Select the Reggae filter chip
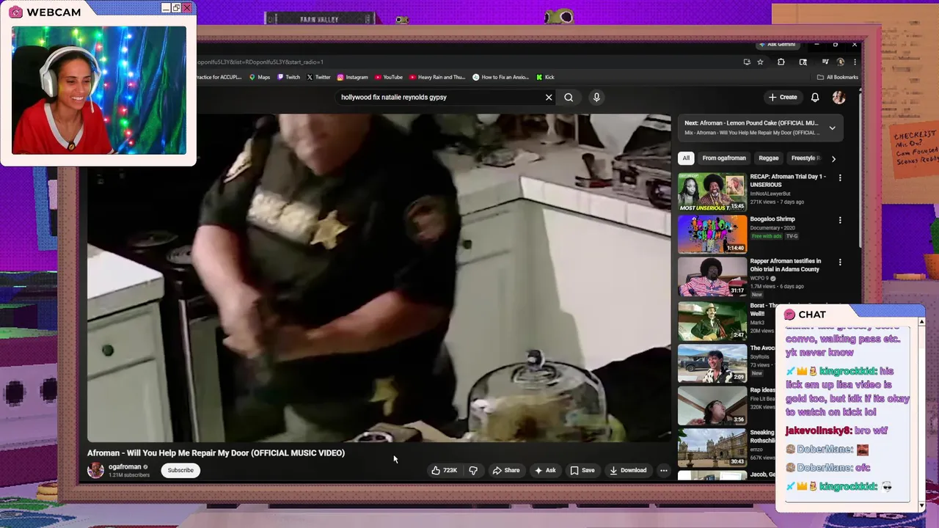Screen dimensions: 939x528 click(768, 158)
